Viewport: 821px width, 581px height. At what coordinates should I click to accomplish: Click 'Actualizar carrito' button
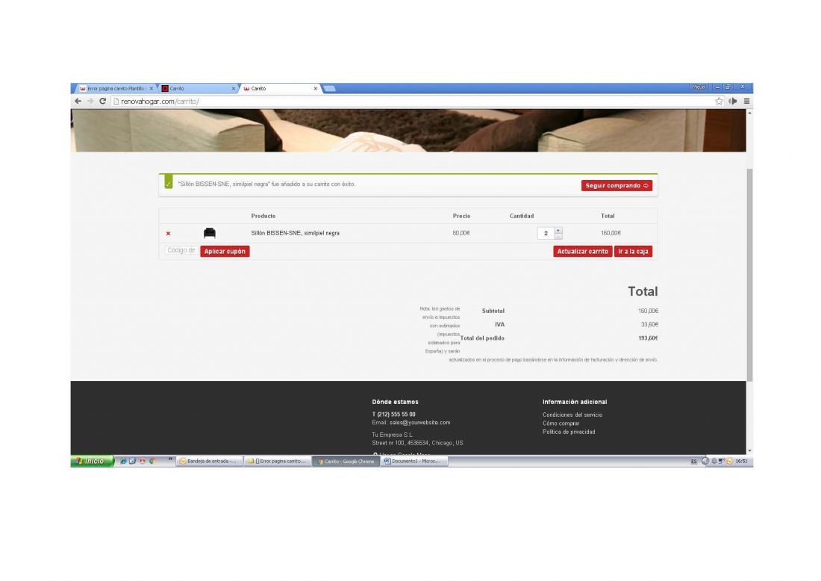pos(582,252)
